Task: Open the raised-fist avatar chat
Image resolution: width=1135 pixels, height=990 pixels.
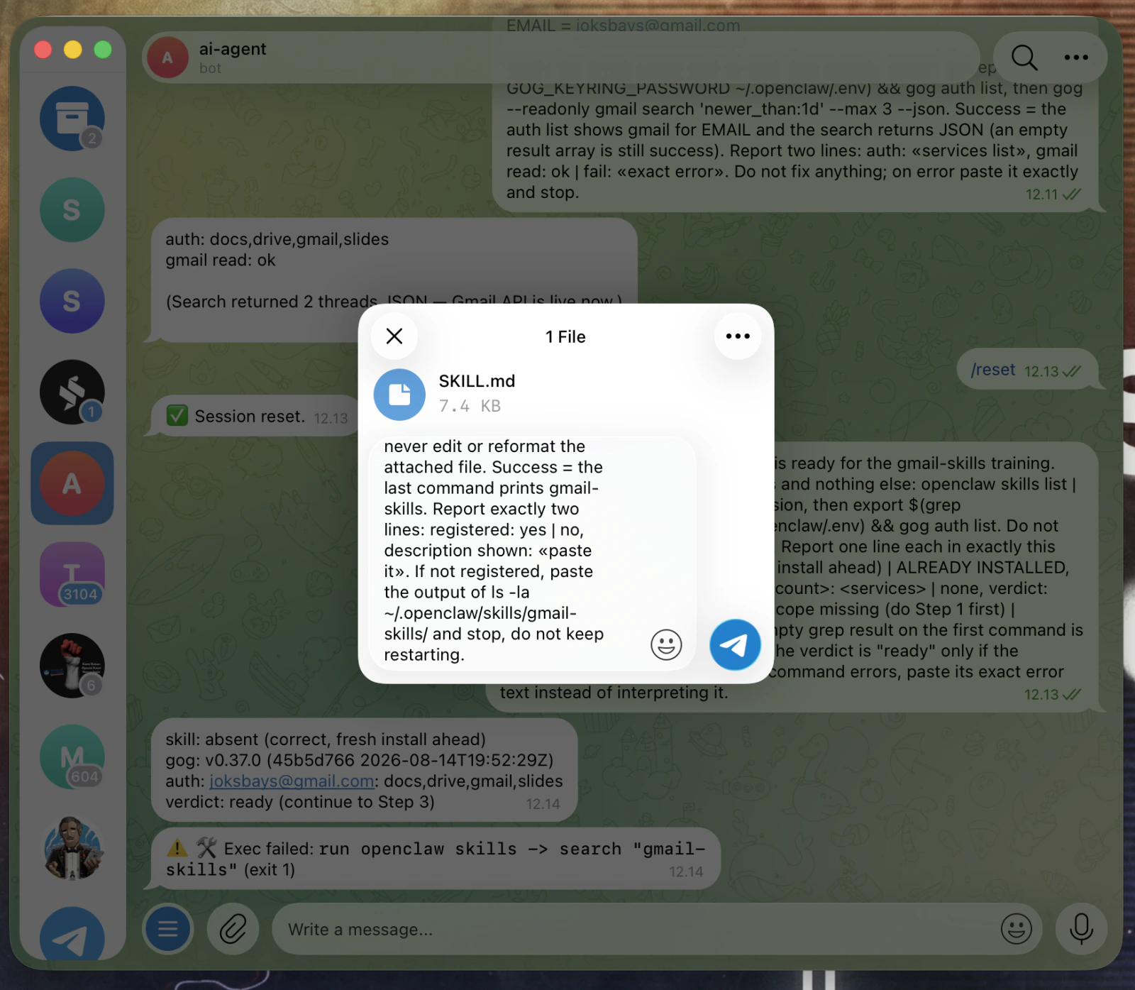Action: (x=72, y=666)
